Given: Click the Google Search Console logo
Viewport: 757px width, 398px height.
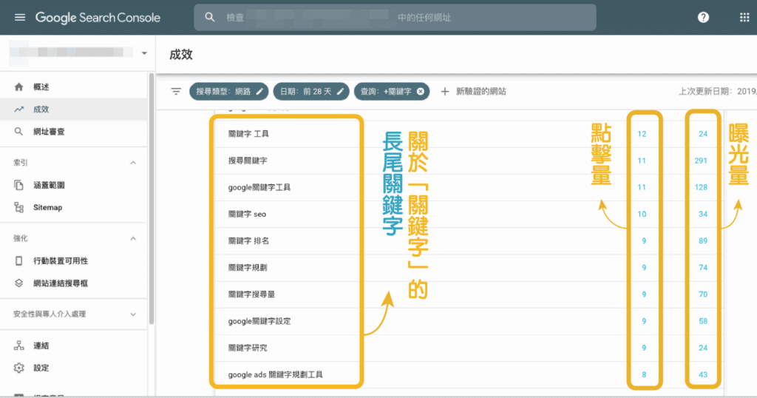Looking at the screenshot, I should click(x=98, y=18).
